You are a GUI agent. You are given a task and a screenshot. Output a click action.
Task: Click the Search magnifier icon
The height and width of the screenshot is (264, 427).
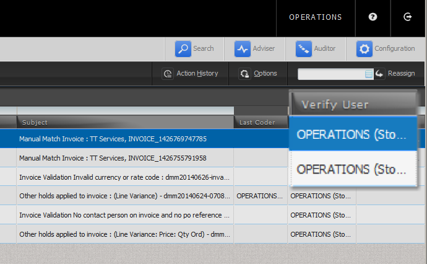pyautogui.click(x=183, y=48)
